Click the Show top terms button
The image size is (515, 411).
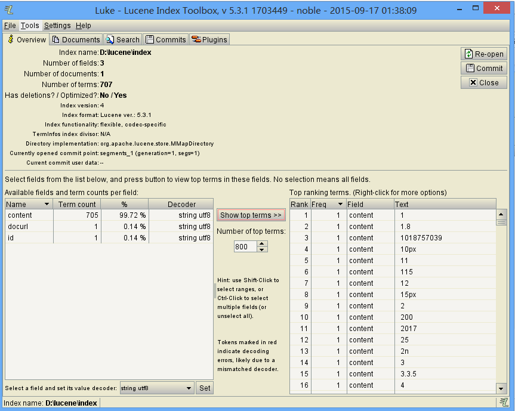(x=251, y=215)
